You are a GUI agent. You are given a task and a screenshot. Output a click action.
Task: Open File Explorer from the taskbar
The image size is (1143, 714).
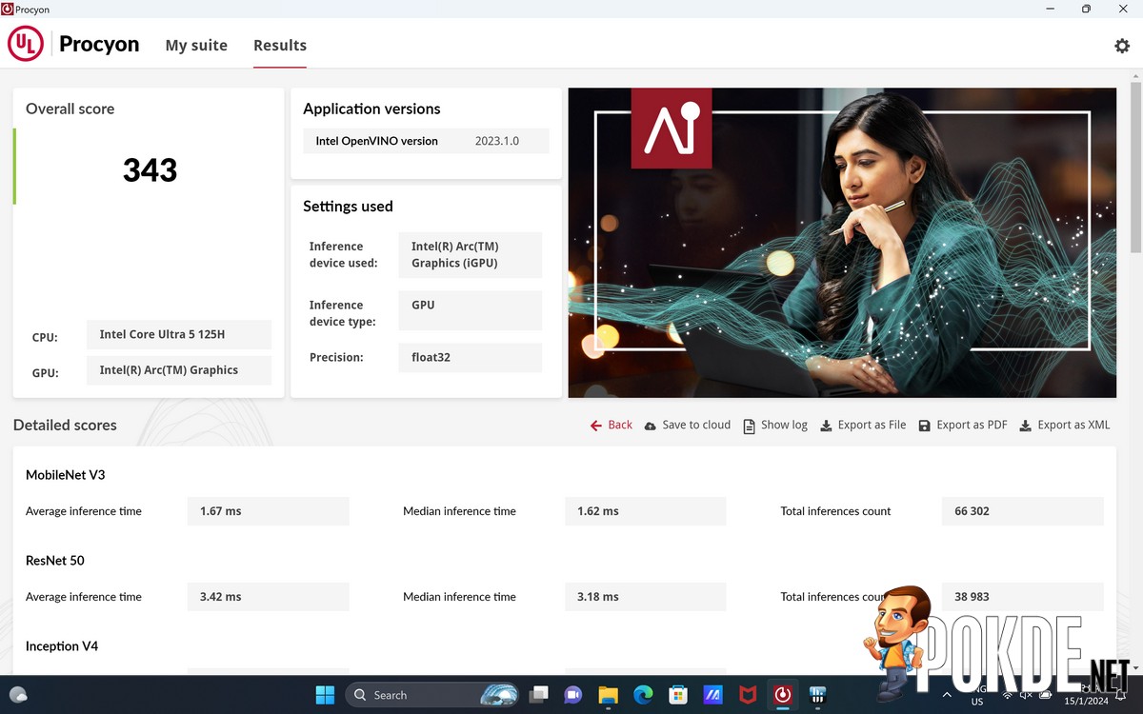coord(608,695)
